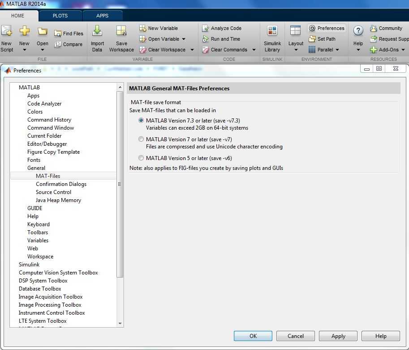
Task: Click the Open folder icon
Action: [42, 31]
